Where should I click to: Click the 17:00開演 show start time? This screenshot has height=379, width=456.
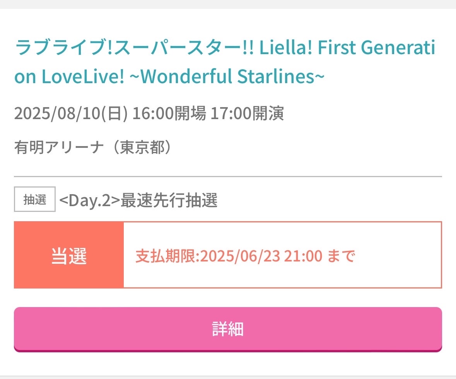click(247, 113)
